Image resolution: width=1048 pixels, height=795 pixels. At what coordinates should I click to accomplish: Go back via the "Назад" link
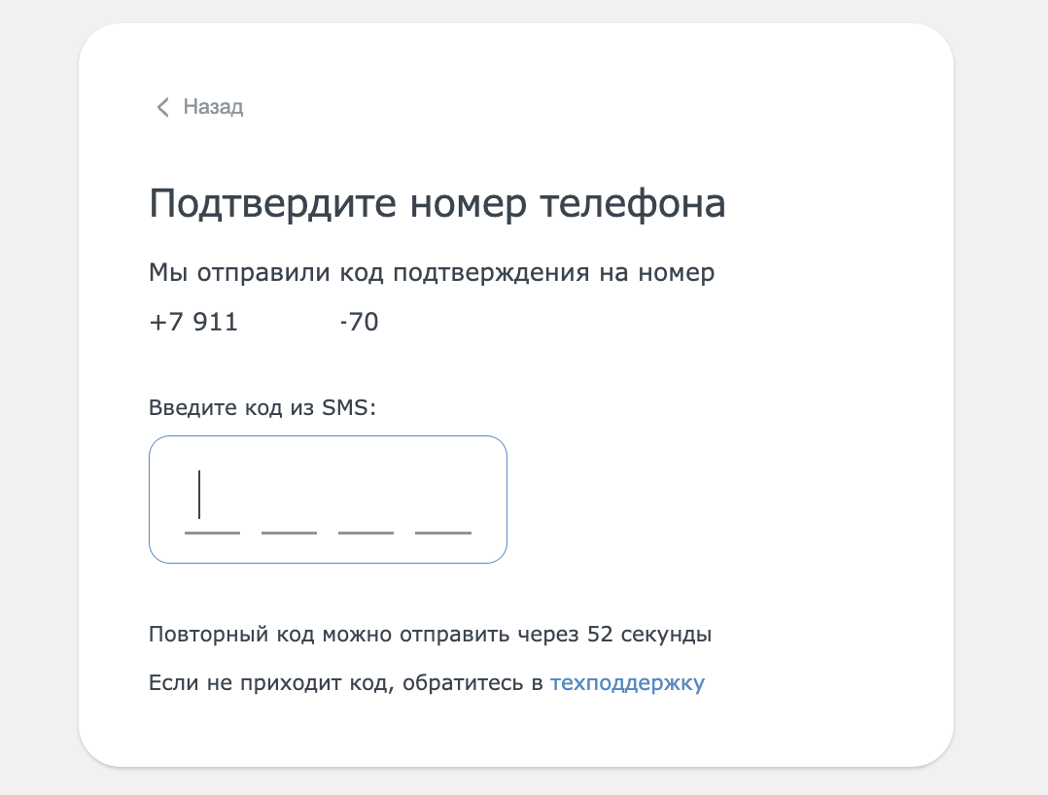pos(213,107)
